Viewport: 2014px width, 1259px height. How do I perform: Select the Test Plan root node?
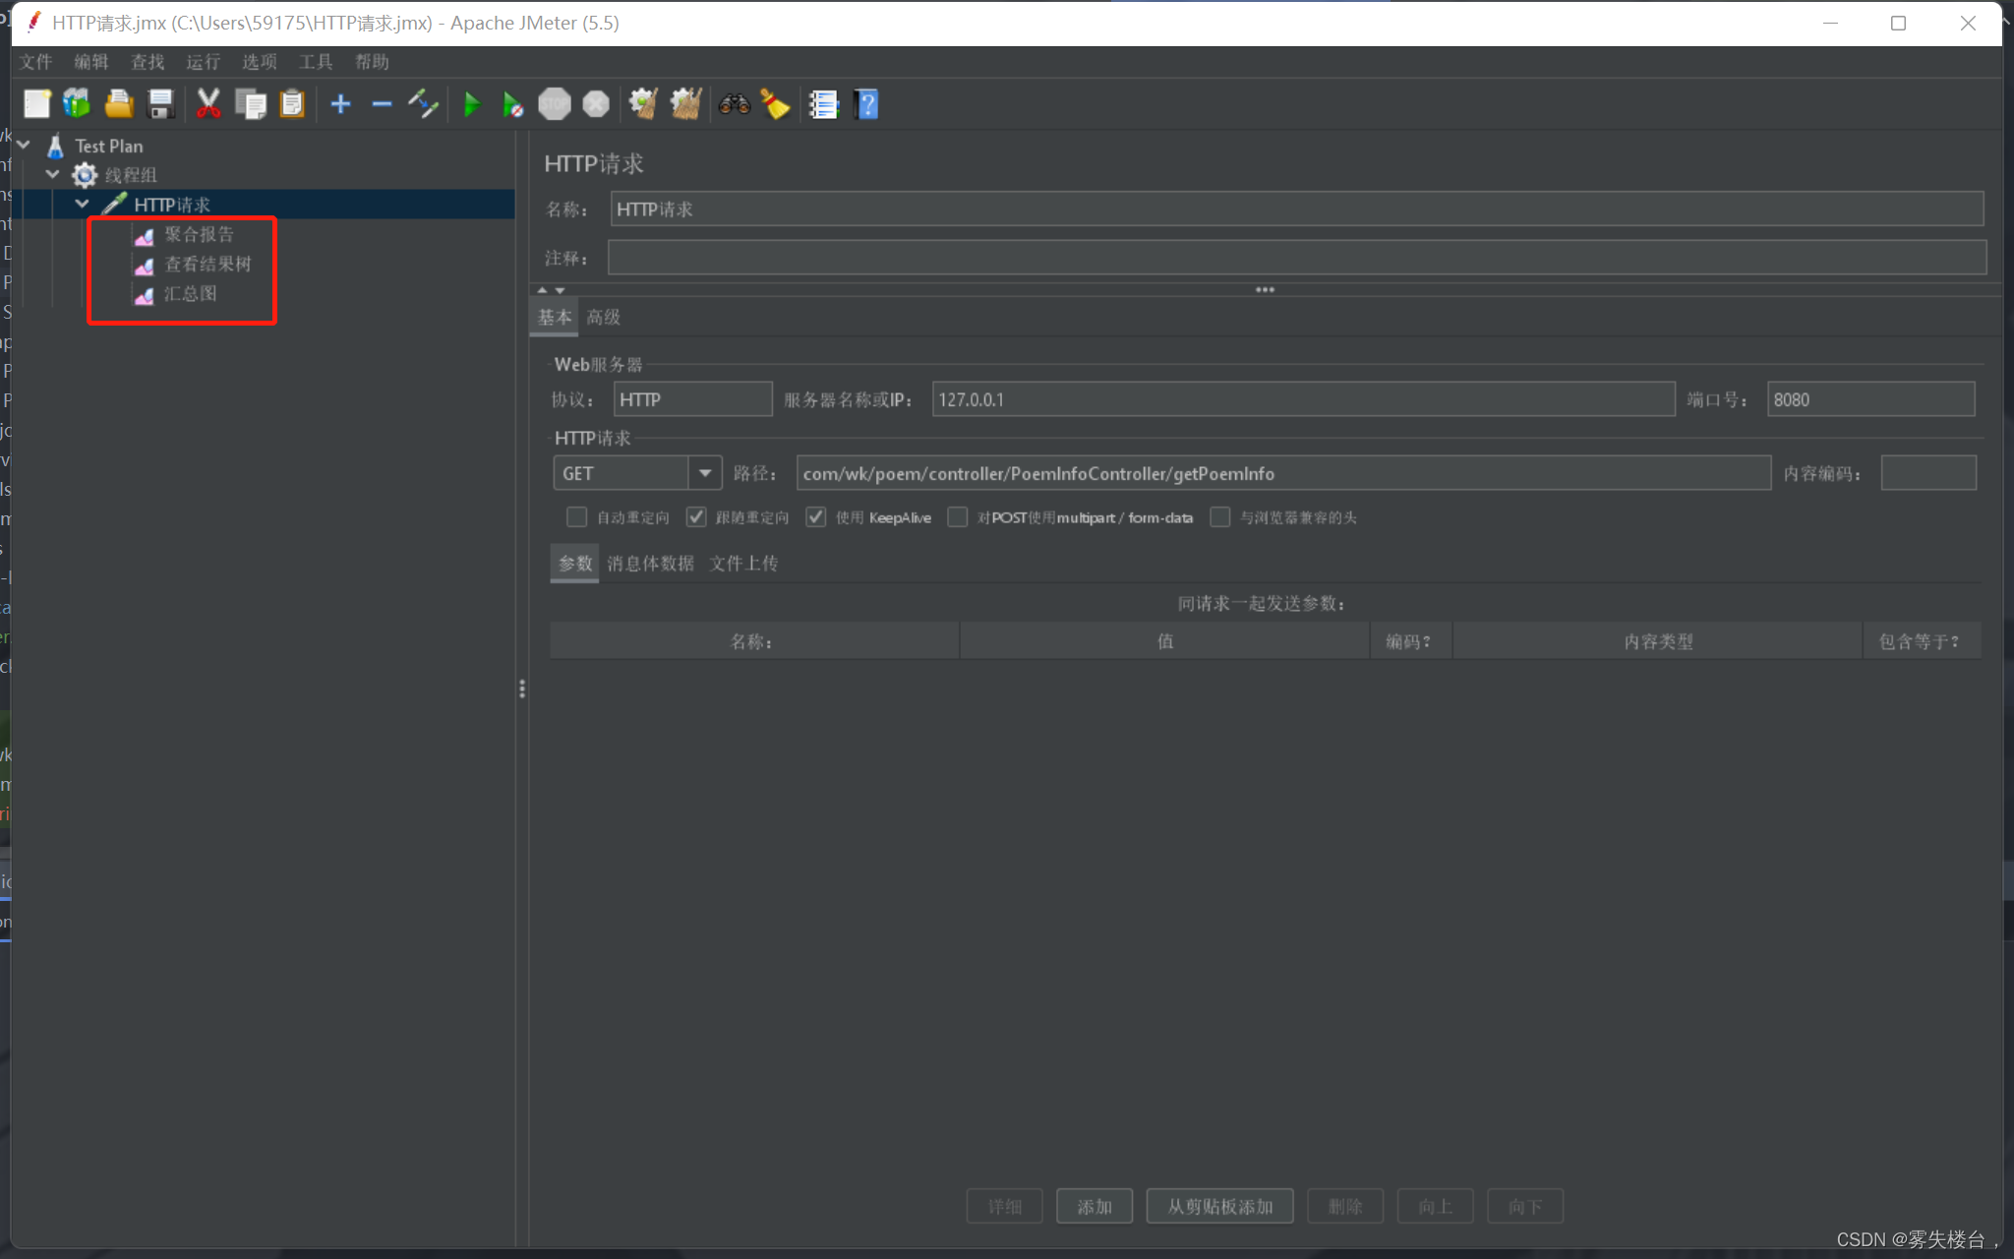(108, 146)
